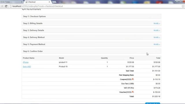Modify Step 5 Payment Method

[x=157, y=44]
